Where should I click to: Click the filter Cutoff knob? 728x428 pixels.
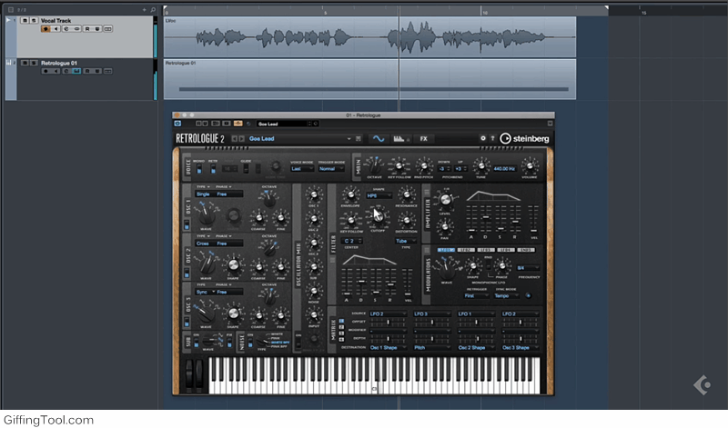378,216
